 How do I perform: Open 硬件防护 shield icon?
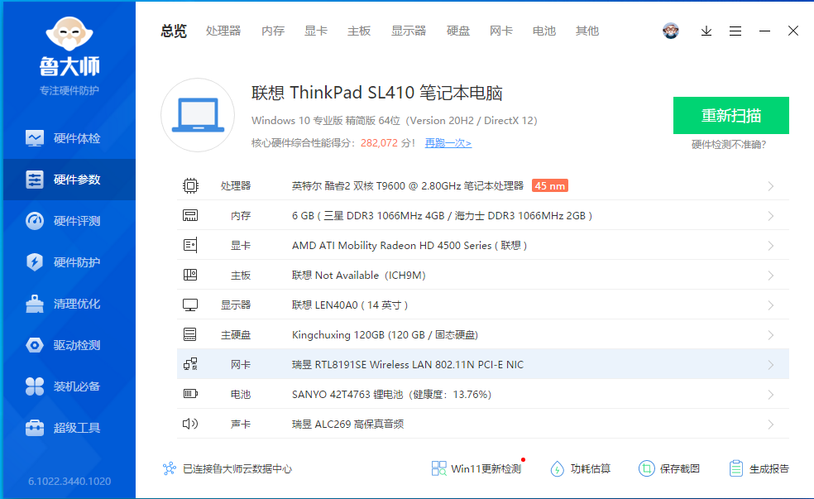(35, 262)
